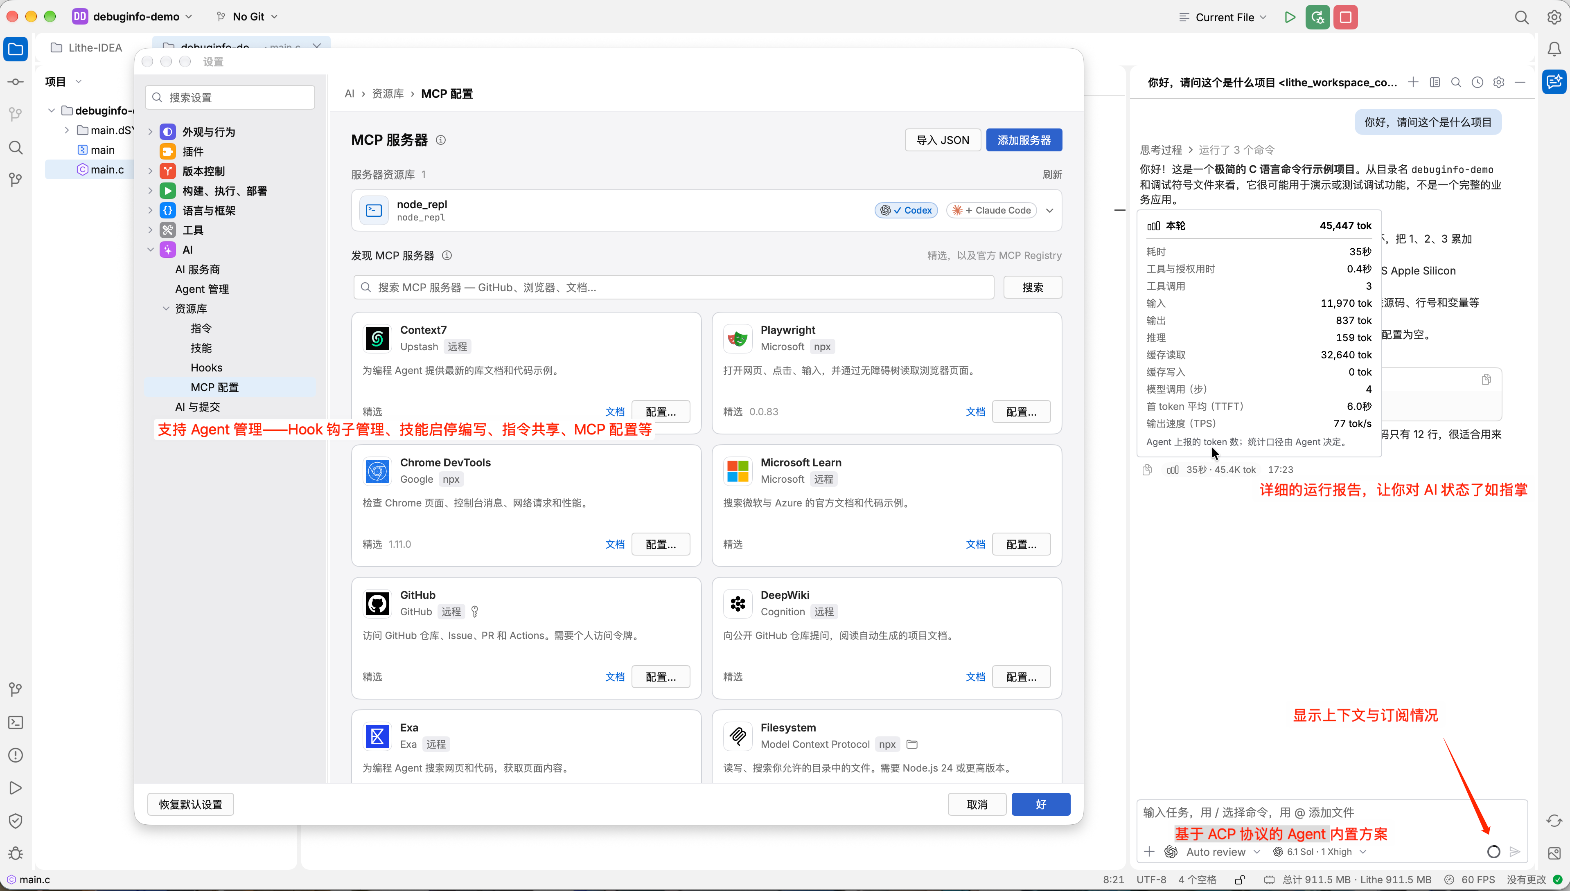Viewport: 1570px width, 891px height.
Task: Switch to Lithe-IDEA project tab
Action: pos(87,48)
